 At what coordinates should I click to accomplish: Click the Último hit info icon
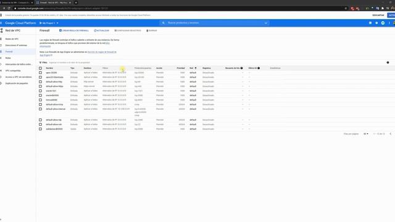(259, 68)
